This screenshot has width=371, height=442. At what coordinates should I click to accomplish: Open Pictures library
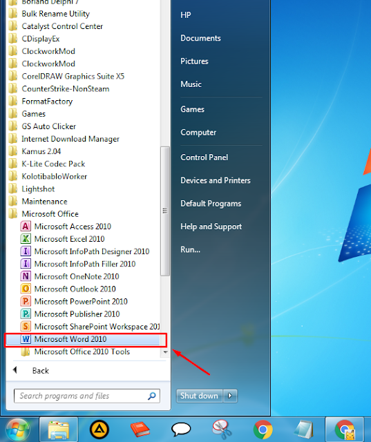pyautogui.click(x=194, y=61)
